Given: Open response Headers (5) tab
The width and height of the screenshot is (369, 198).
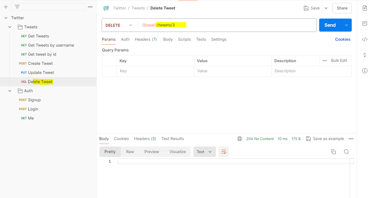Looking at the screenshot, I should pos(145,139).
